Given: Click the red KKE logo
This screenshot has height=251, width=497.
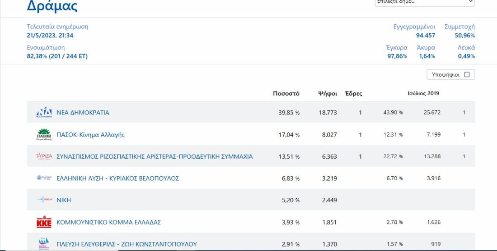Looking at the screenshot, I should [44, 222].
